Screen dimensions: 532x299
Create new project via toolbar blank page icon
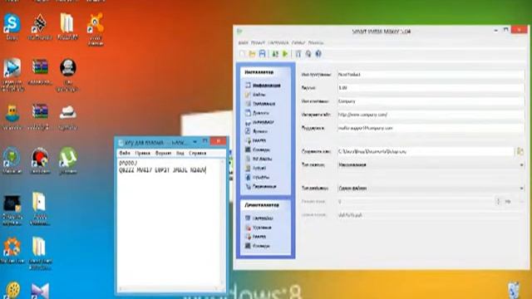pos(242,53)
